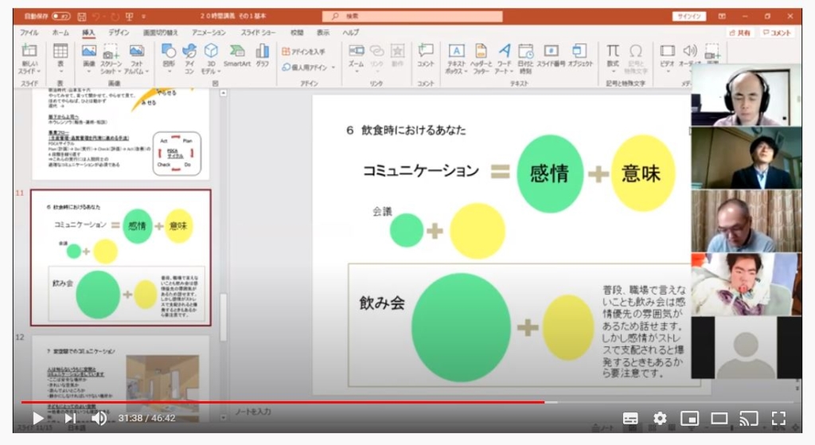The image size is (815, 445).
Task: Select slide 12 thumbnail
Action: [121, 378]
